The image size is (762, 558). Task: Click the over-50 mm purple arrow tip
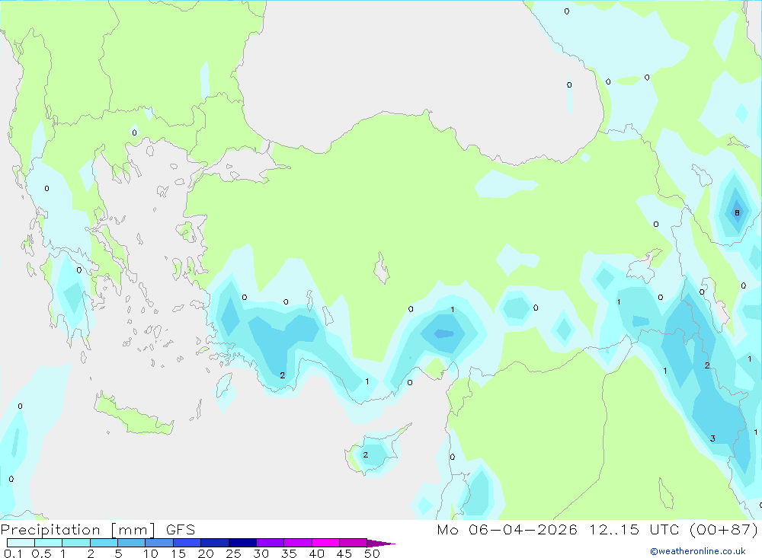point(381,543)
